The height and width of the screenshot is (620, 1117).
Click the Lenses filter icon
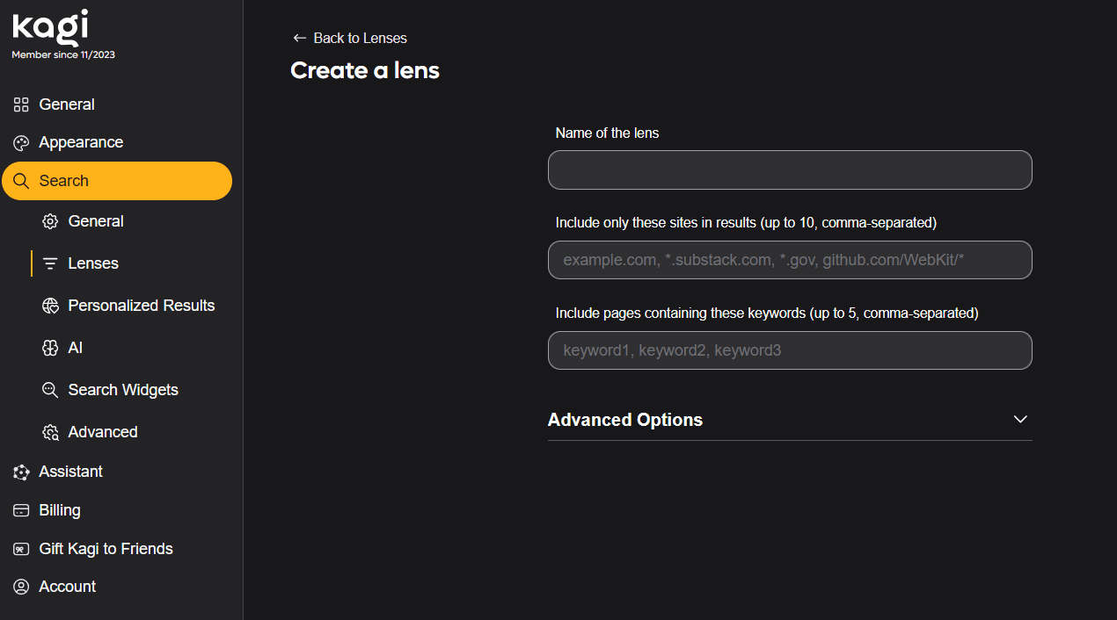(50, 263)
